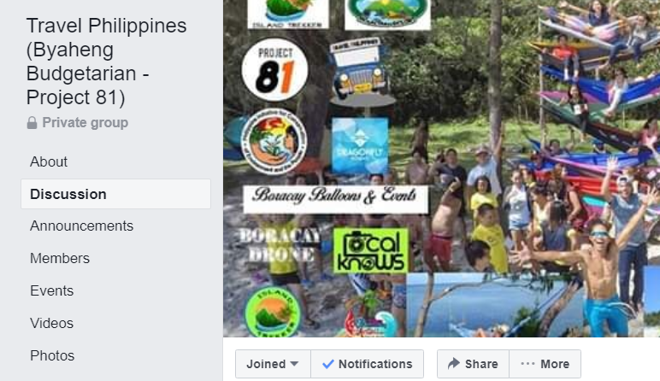Viewport: 660px width, 381px height.
Task: Go to Announcements in sidebar
Action: [x=82, y=226]
